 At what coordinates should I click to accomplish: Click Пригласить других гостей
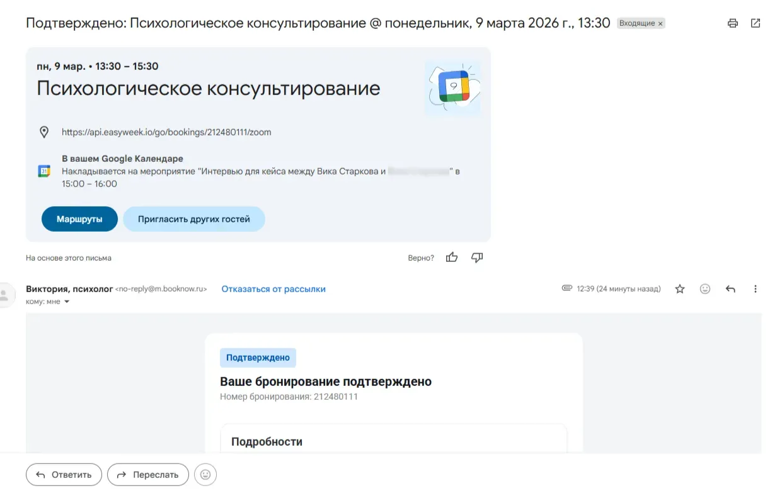194,218
